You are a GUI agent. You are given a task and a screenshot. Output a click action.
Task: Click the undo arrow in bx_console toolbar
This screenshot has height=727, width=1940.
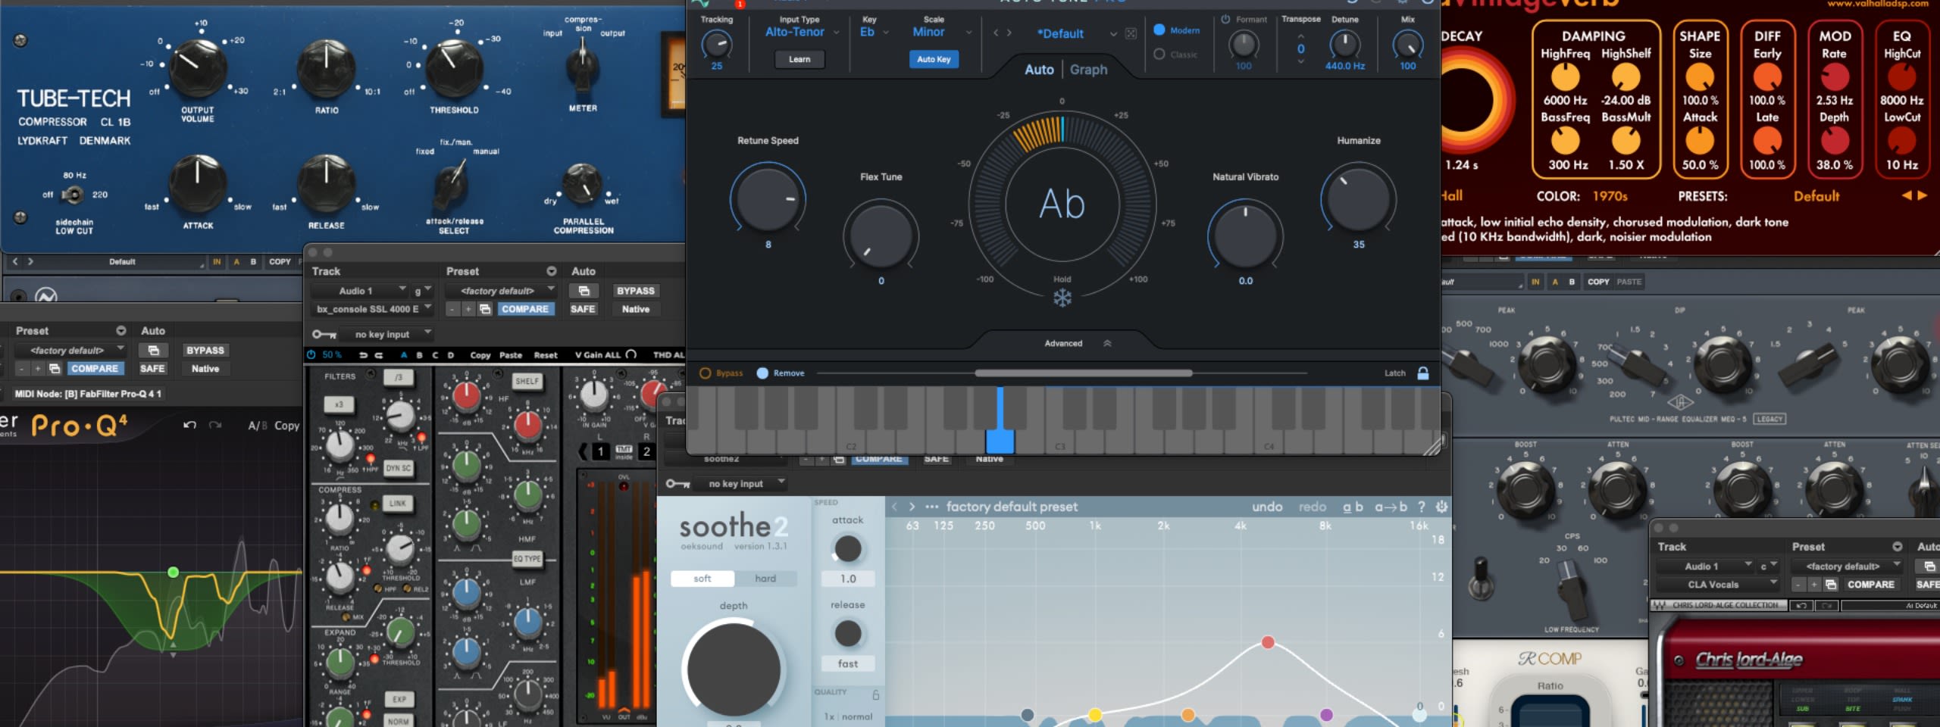[363, 354]
